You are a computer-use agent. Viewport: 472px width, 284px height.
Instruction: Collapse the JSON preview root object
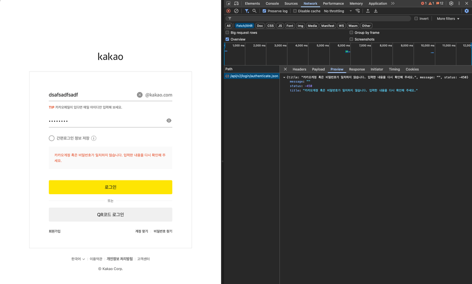point(284,77)
